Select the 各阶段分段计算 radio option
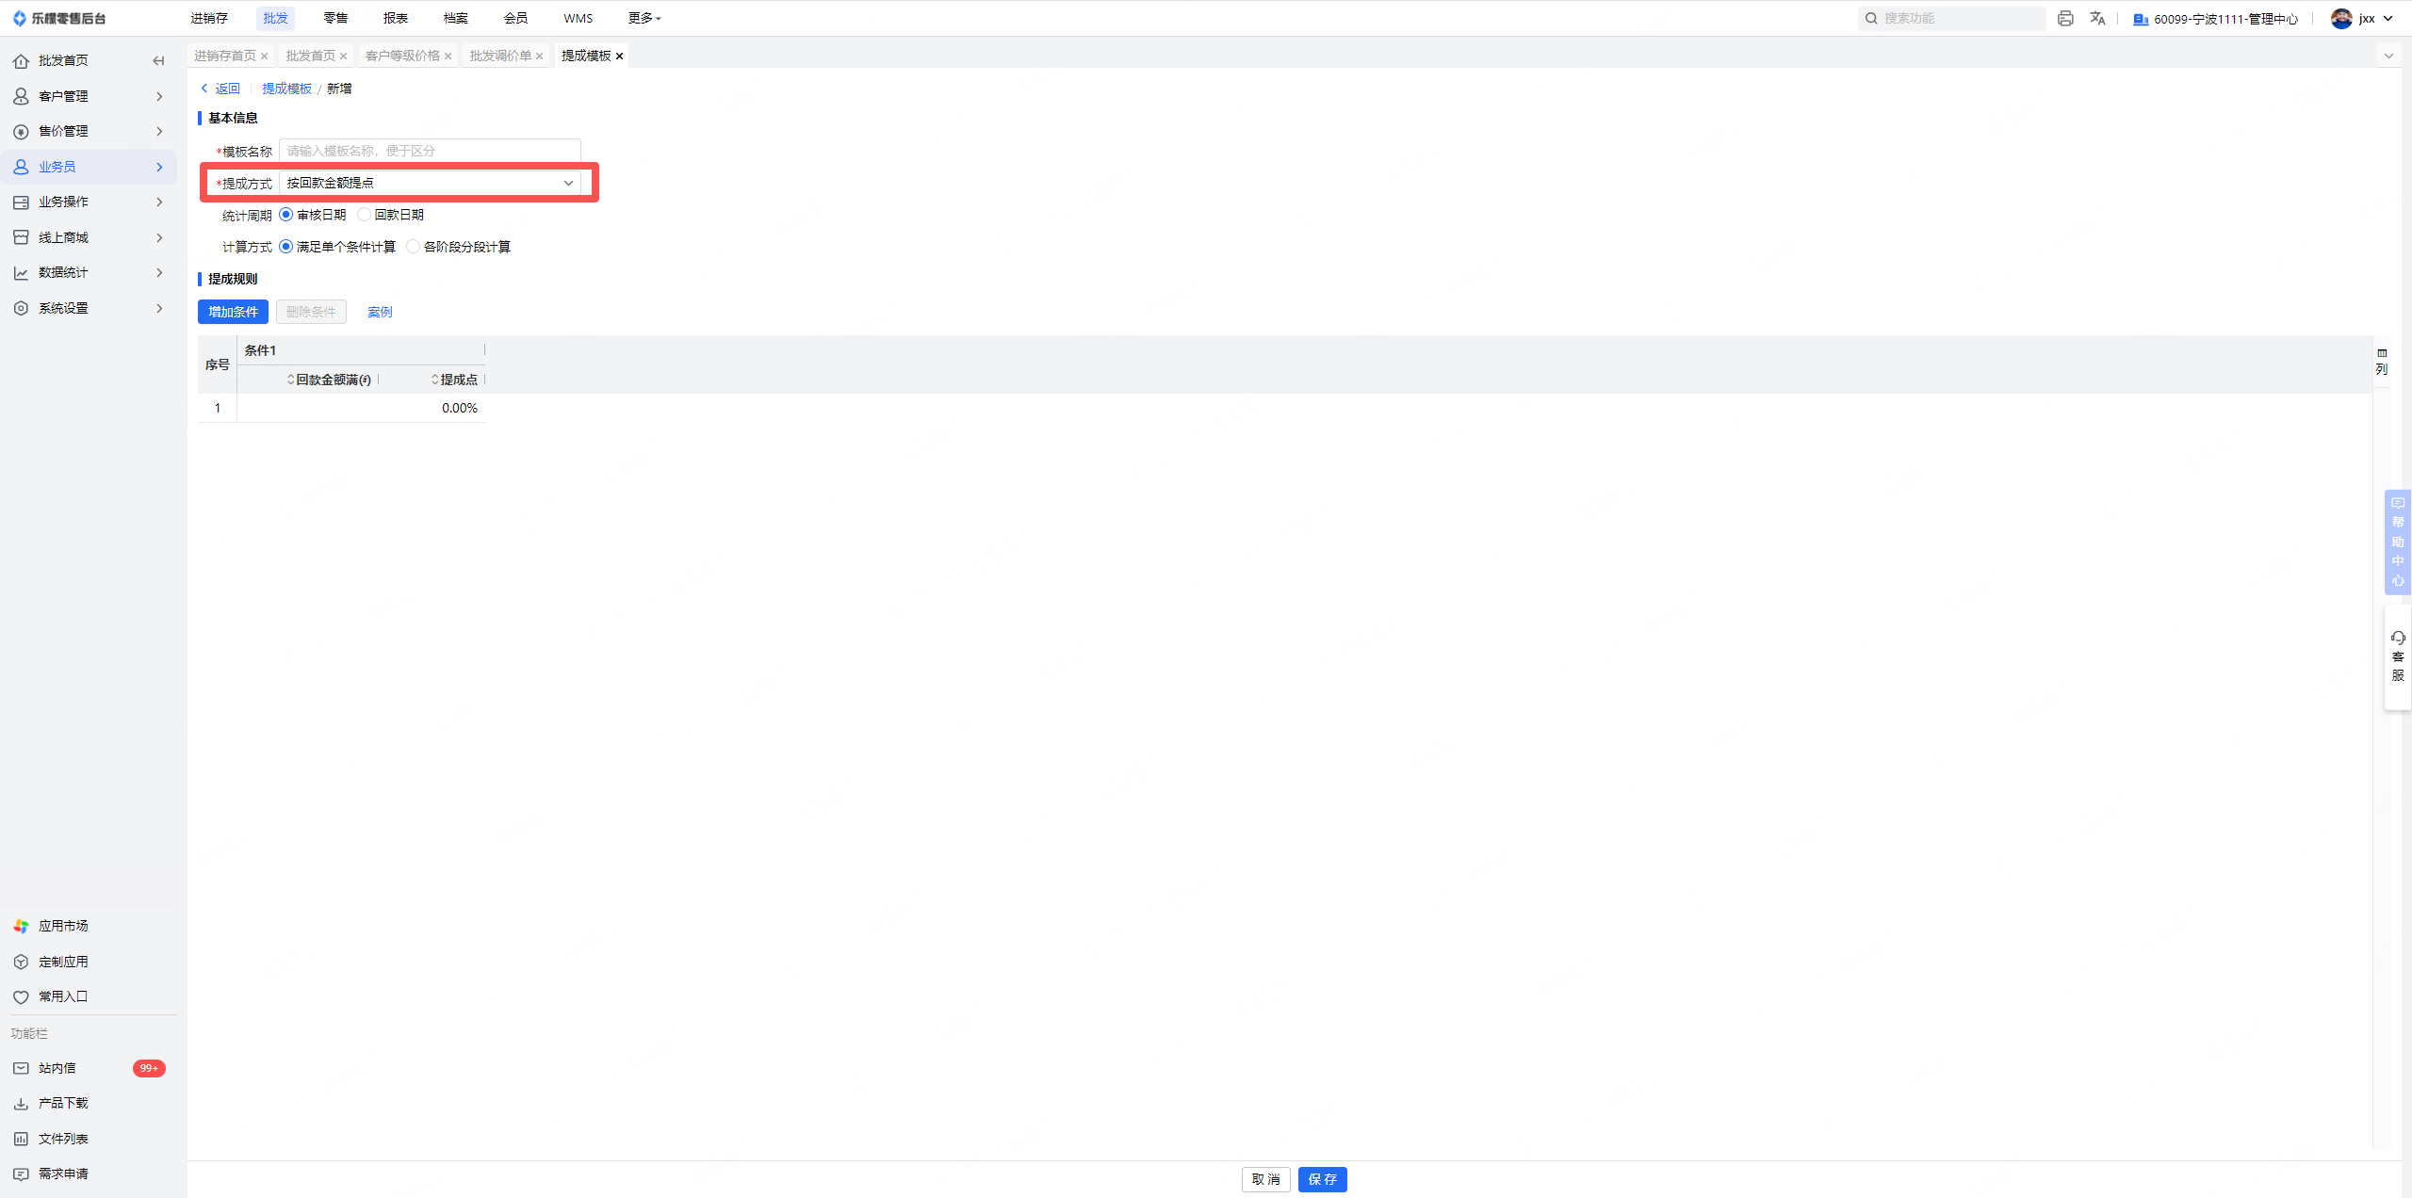This screenshot has width=2412, height=1198. pos(413,247)
